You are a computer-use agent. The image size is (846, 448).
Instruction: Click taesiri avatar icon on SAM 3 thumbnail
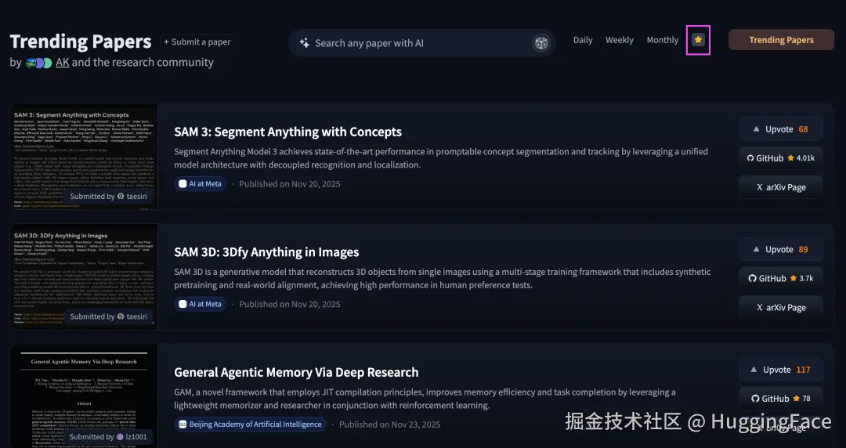[121, 197]
